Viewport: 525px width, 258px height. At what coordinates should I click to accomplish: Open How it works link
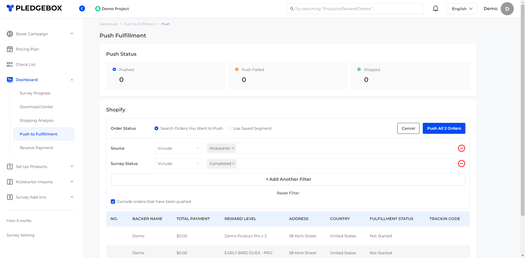(x=19, y=221)
